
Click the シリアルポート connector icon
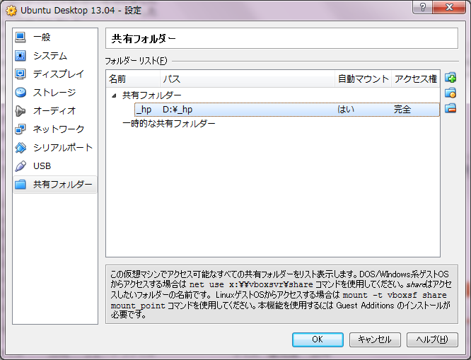(x=21, y=148)
